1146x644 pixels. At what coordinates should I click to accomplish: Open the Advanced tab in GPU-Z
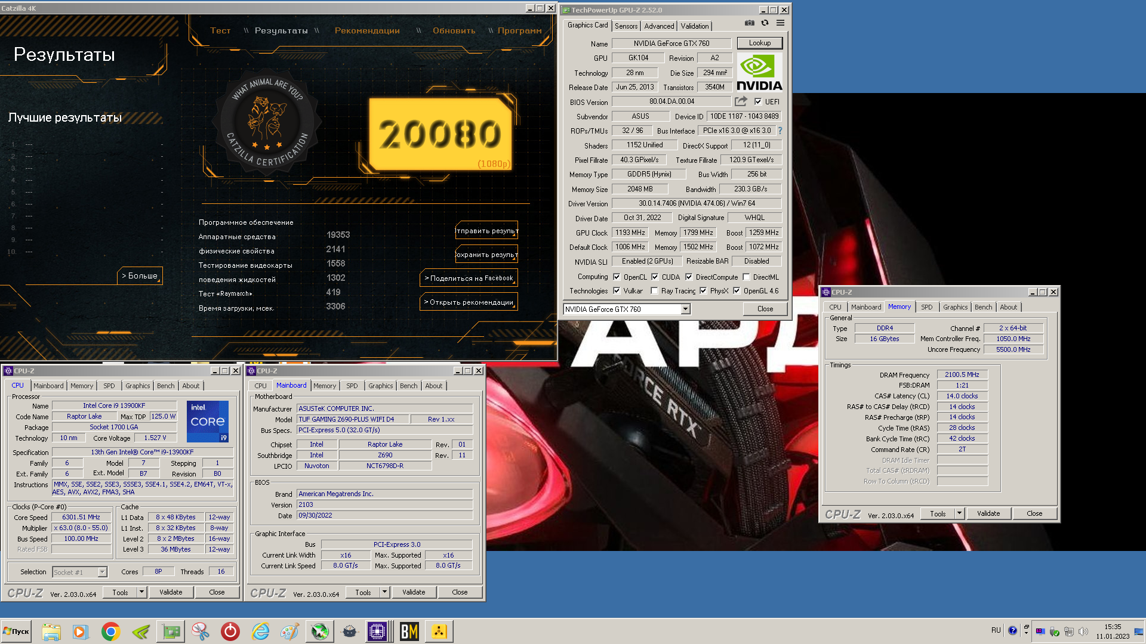pyautogui.click(x=659, y=26)
